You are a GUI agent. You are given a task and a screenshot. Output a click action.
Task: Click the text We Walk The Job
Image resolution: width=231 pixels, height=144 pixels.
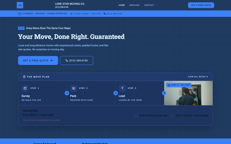click(31, 100)
